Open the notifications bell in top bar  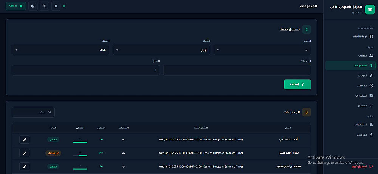point(56,6)
